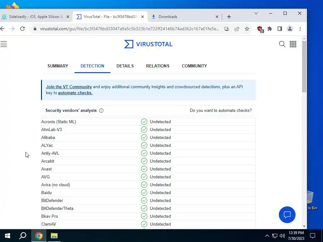Viewport: 323px width, 242px height.
Task: Click the BitDefender vendor name
Action: [52, 200]
